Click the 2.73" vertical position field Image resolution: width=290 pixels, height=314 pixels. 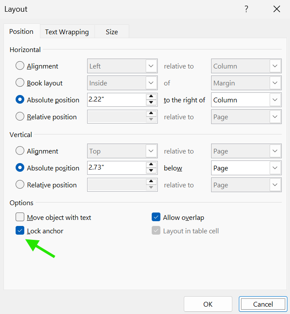click(117, 168)
